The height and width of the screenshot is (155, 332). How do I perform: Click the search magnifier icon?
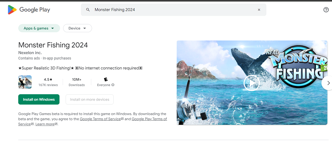point(88,10)
